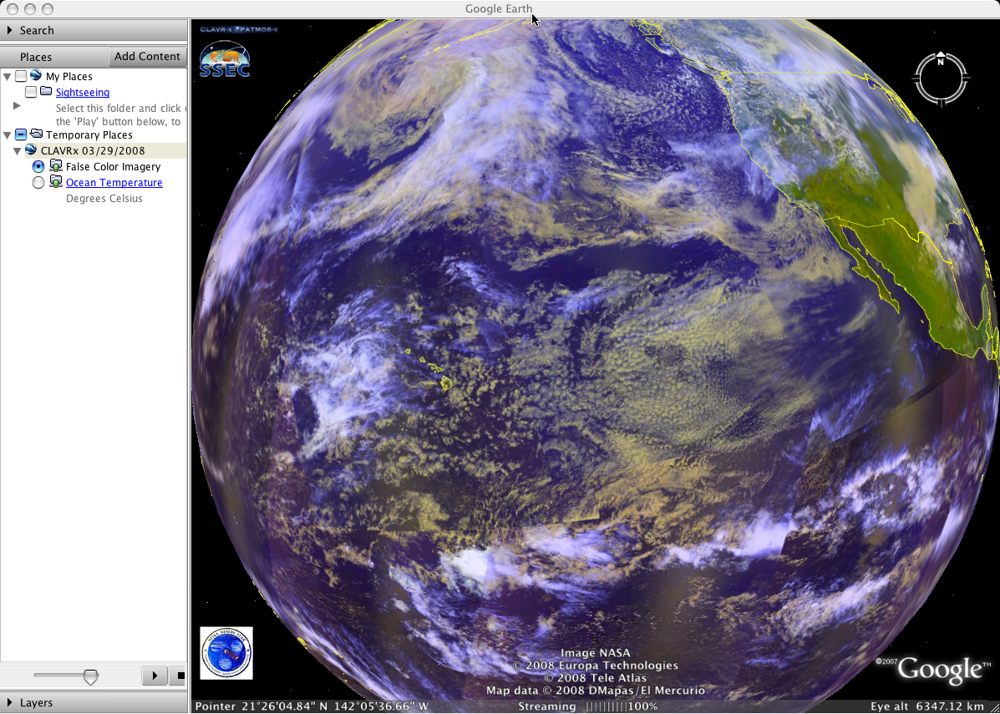Viewport: 1000px width, 714px height.
Task: Click the False Color Imagery overlay icon
Action: point(56,166)
